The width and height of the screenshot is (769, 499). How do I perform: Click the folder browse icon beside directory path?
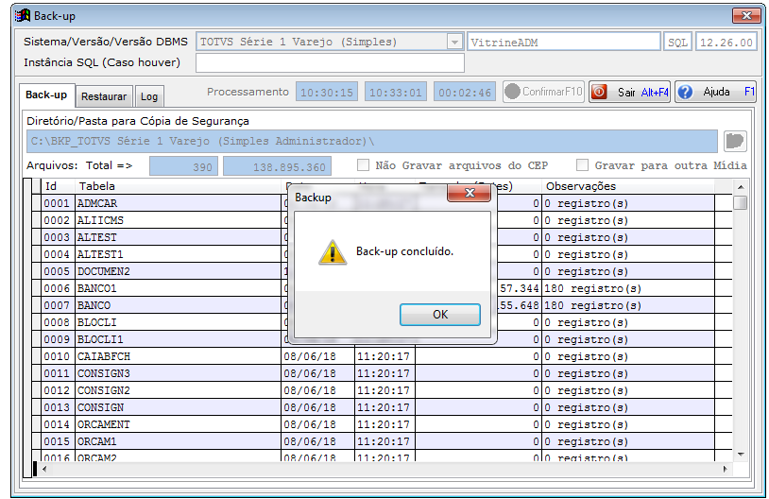pos(735,142)
